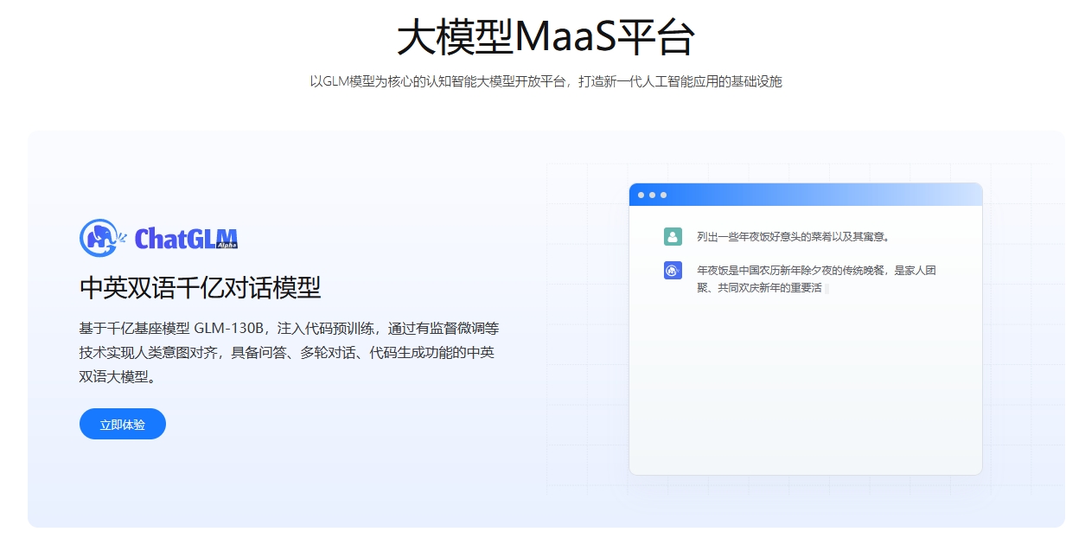
Task: Click the 中英双语千亿对话模型 heading
Action: point(200,288)
